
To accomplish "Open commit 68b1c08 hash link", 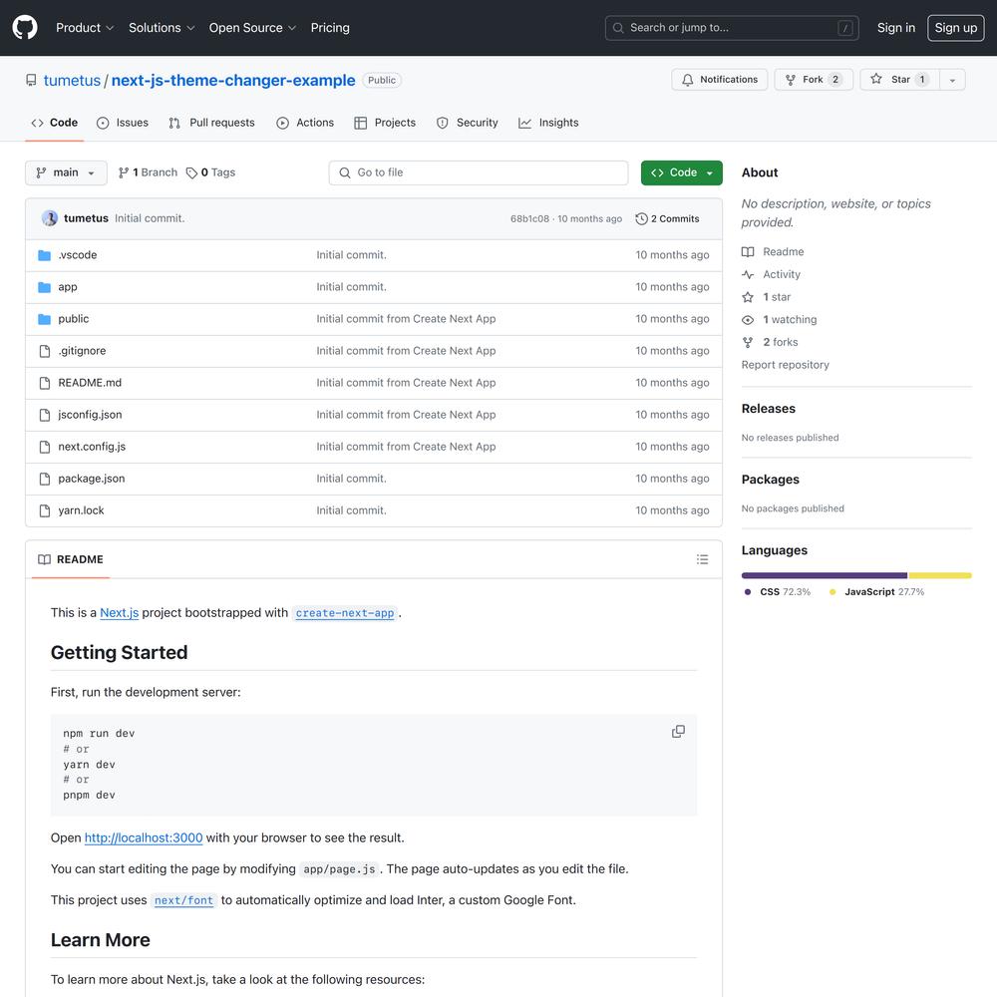I will coord(529,218).
